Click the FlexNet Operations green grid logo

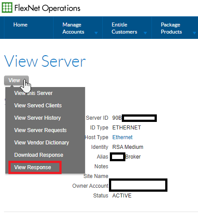click(7, 8)
